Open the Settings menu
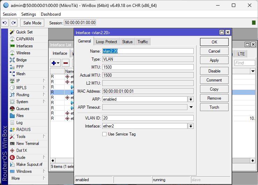 28,14
